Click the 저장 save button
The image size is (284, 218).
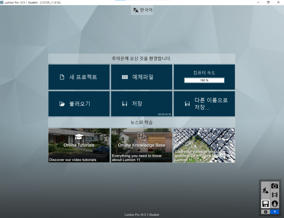[142, 103]
